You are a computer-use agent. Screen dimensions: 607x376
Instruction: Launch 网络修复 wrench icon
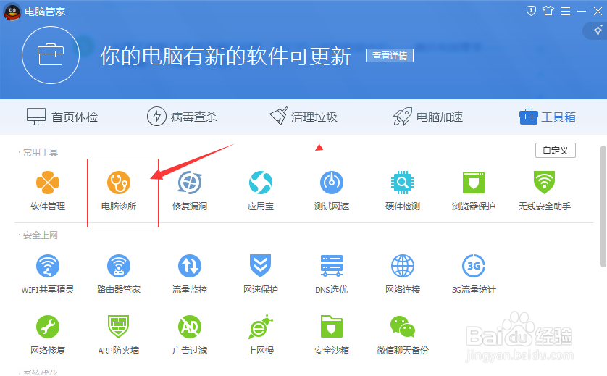tap(48, 327)
